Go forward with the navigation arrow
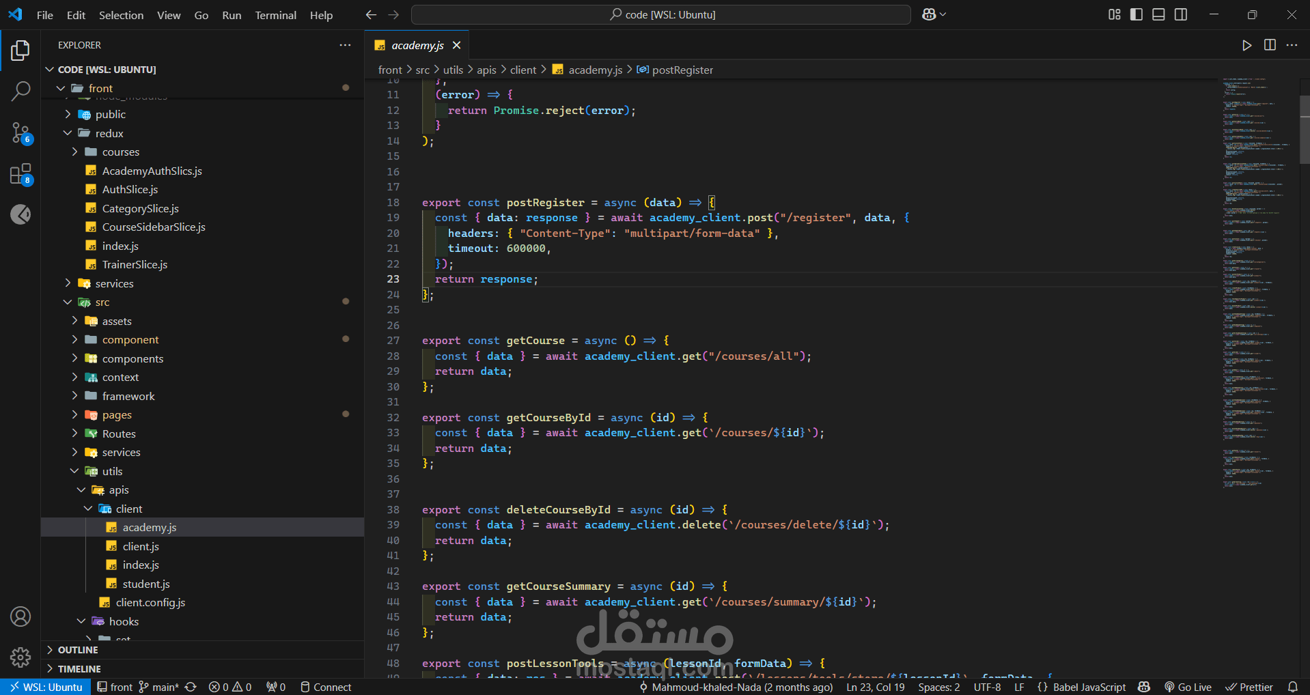This screenshot has width=1310, height=695. (x=393, y=14)
